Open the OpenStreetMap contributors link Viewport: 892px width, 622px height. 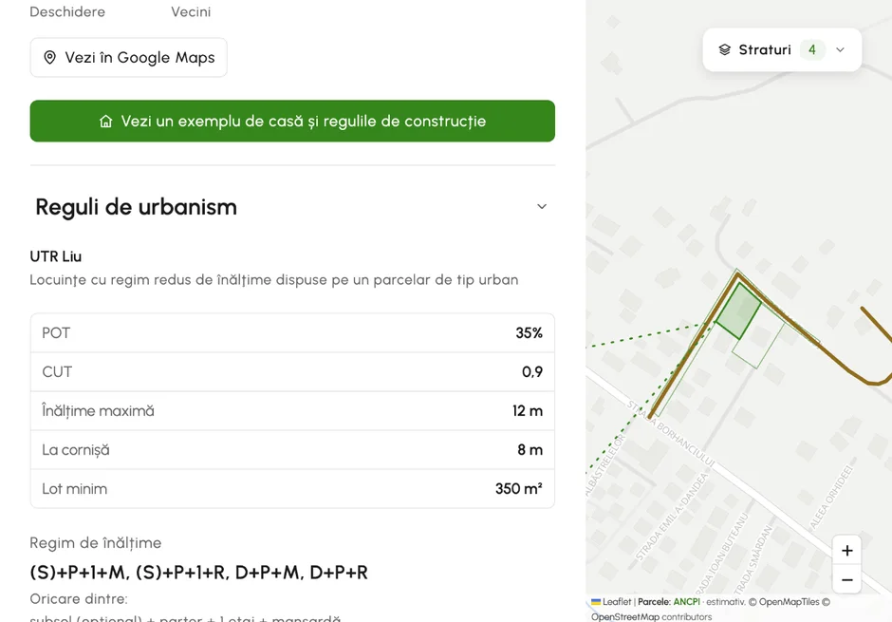tap(651, 617)
